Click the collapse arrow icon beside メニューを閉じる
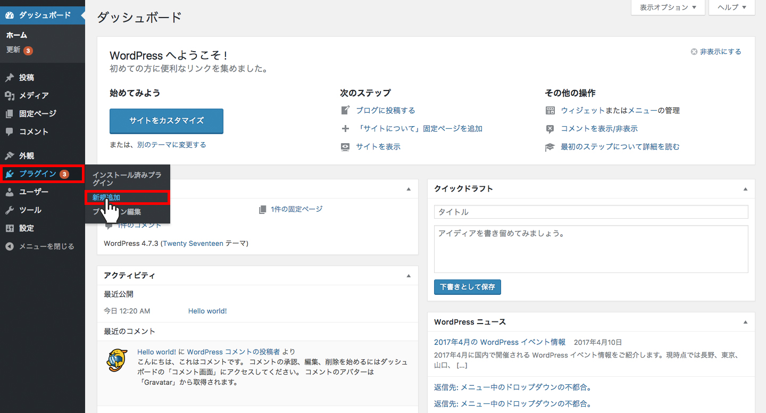The image size is (766, 413). tap(10, 246)
